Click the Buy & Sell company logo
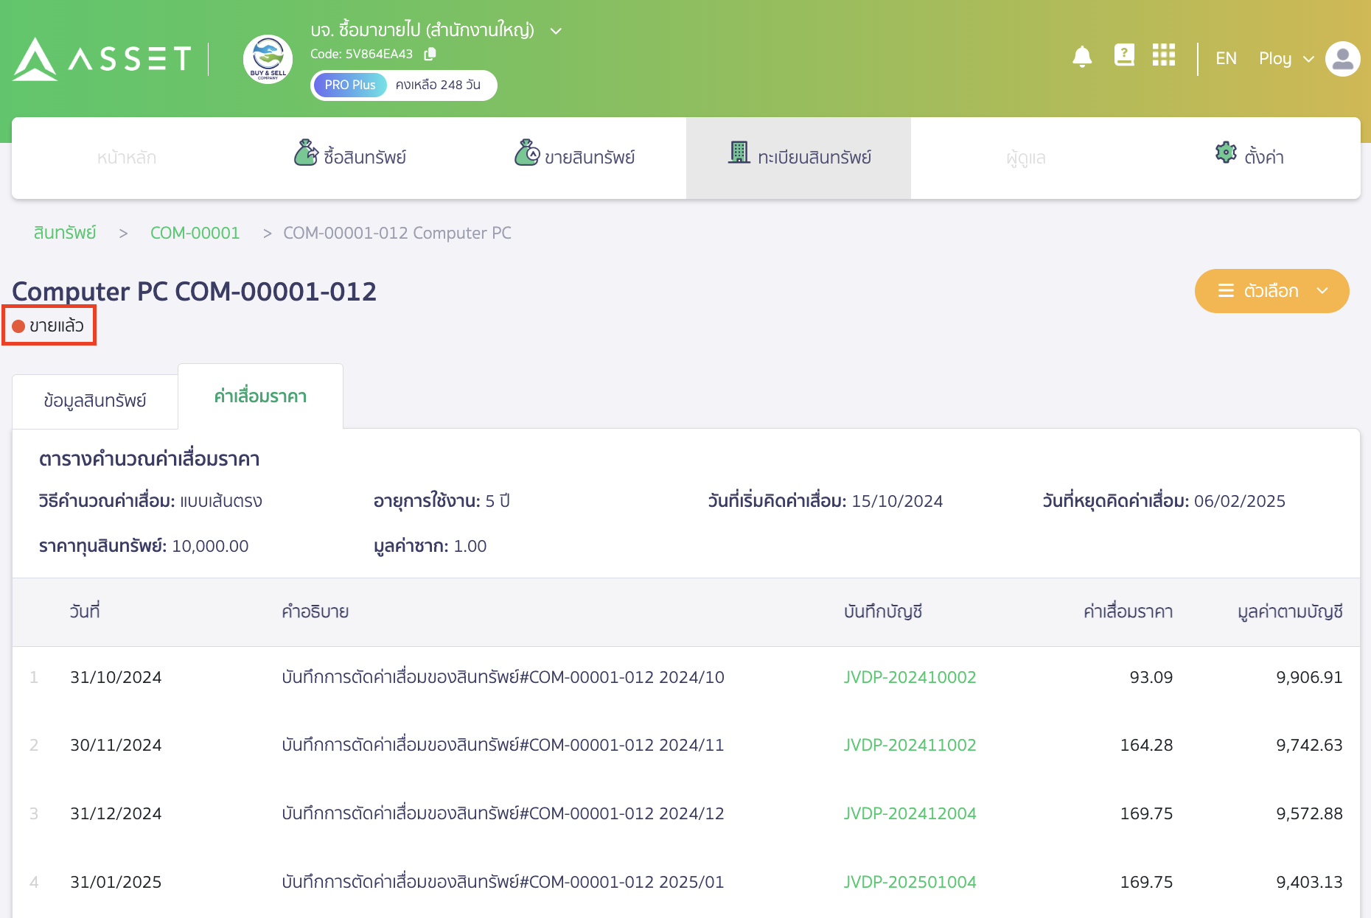 pos(268,59)
